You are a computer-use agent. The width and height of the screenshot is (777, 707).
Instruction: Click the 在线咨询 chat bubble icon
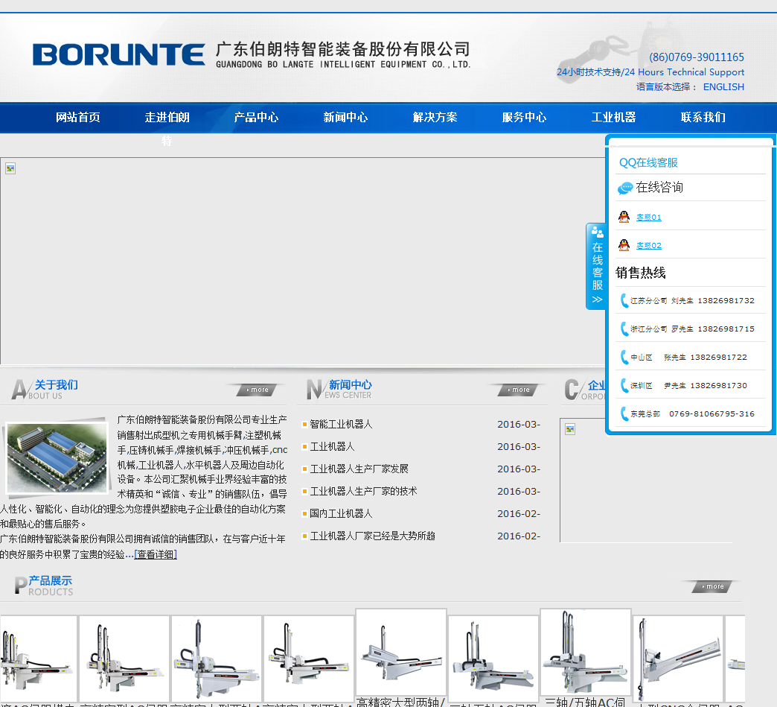(x=625, y=188)
